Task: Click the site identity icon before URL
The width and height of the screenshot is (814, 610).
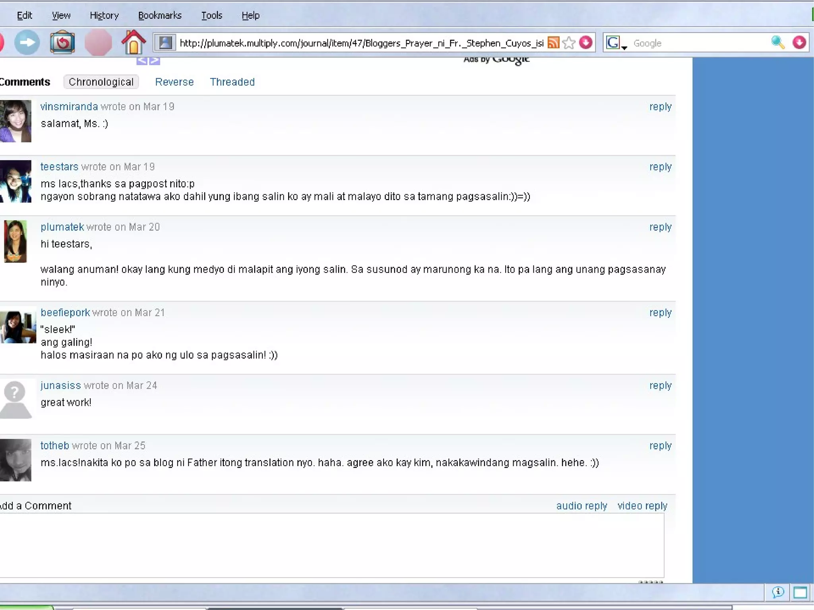Action: click(x=165, y=43)
